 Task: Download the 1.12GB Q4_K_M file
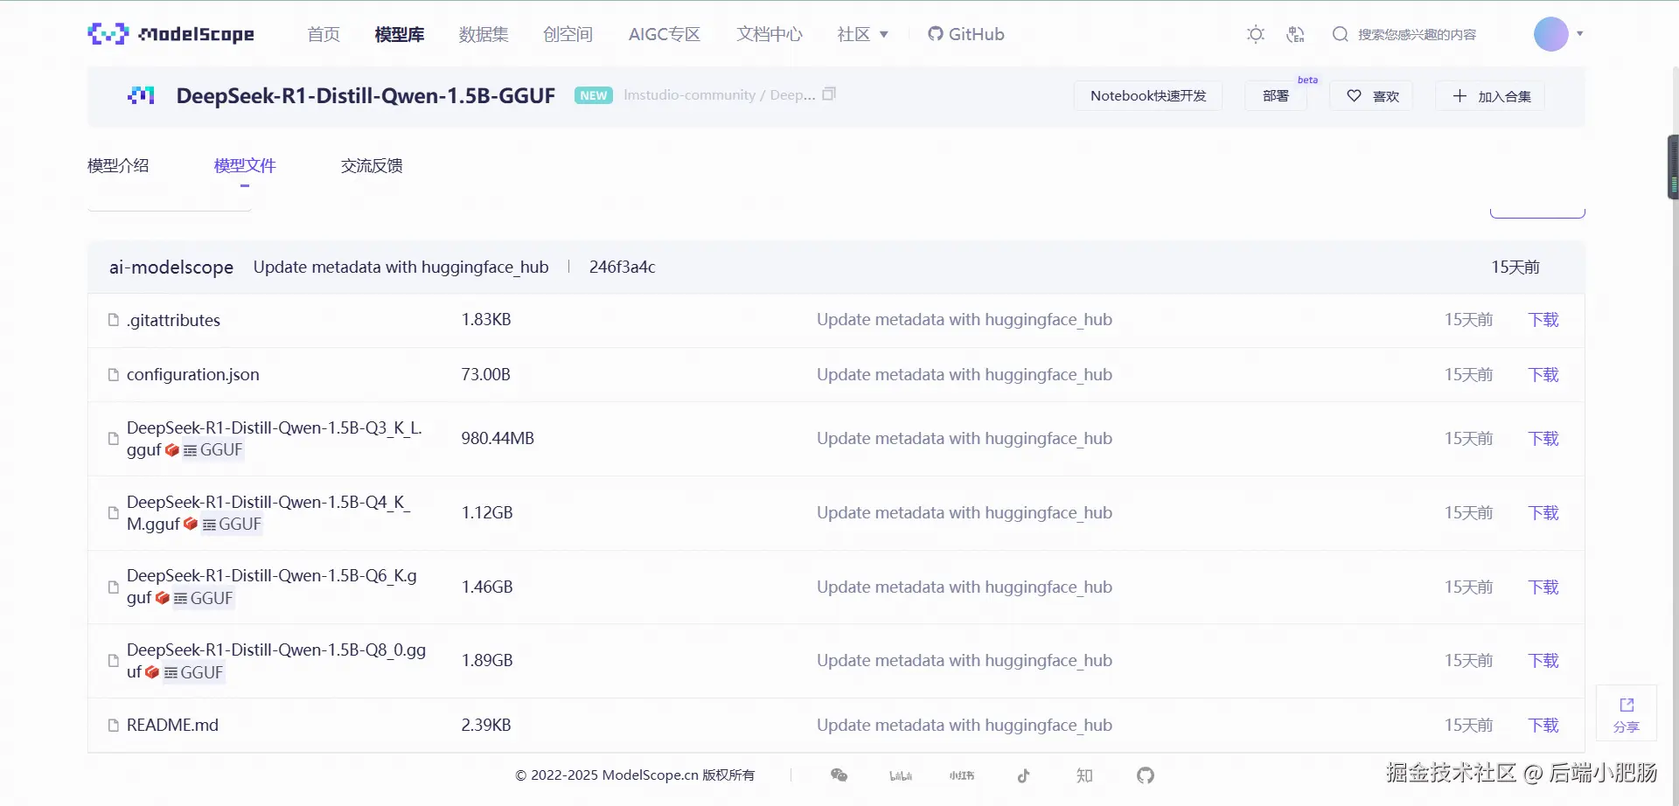point(1543,513)
